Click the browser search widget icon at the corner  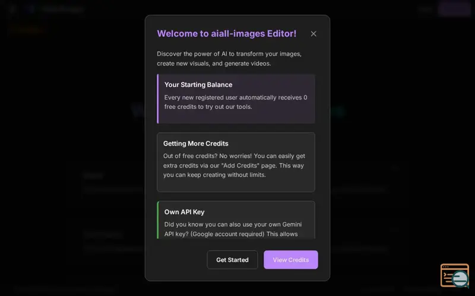click(x=455, y=275)
